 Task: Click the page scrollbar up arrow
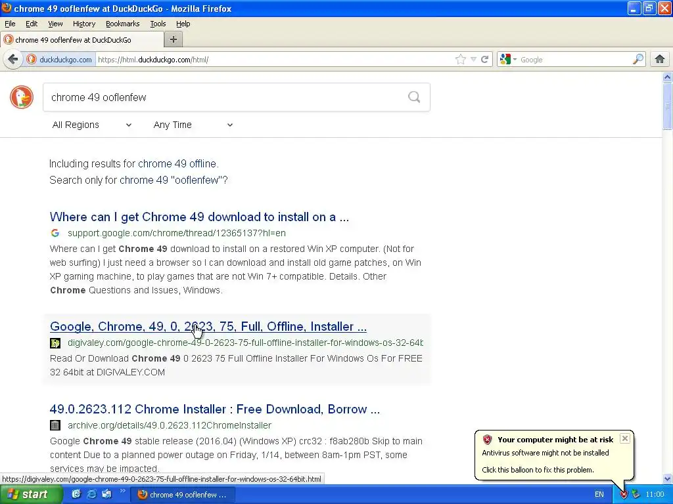[667, 77]
